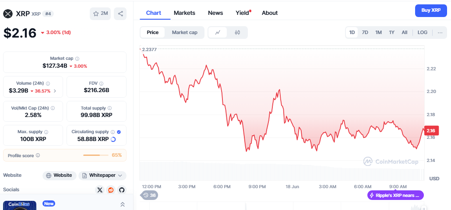Open the chart more options ellipsis

point(440,32)
